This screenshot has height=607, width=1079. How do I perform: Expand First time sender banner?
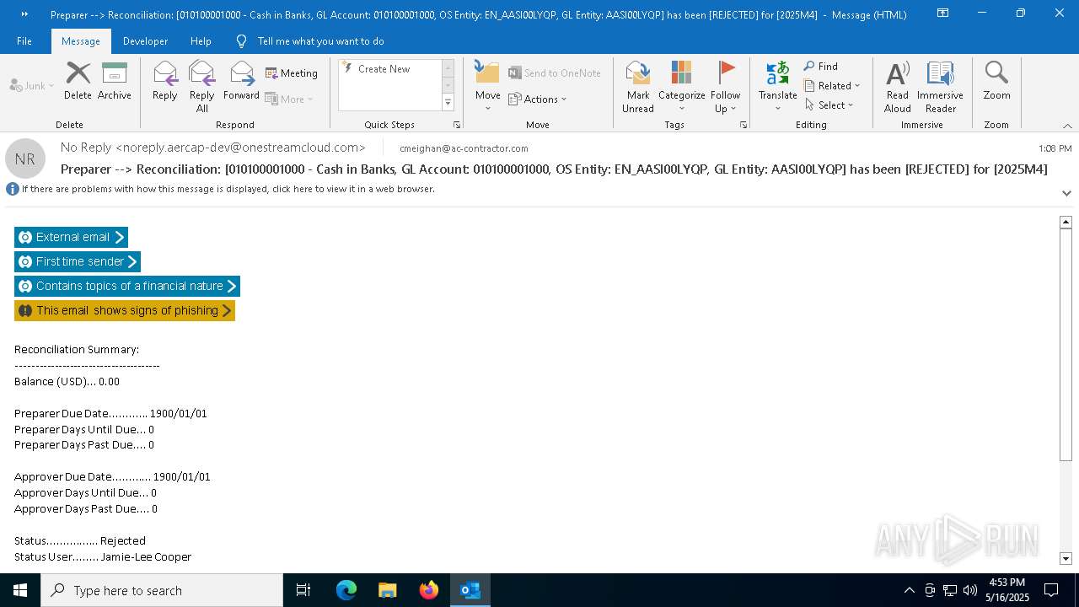point(78,261)
